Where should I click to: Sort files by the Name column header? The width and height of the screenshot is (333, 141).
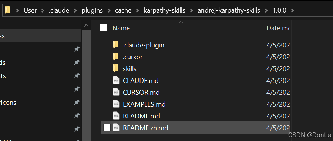pos(121,28)
